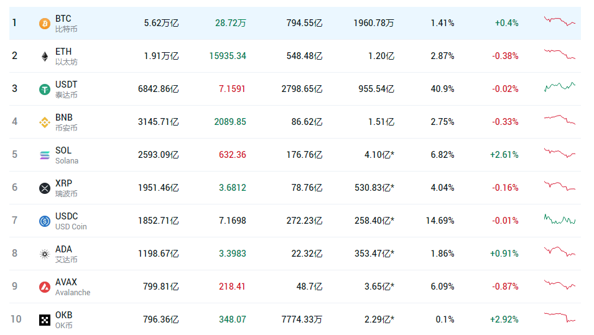Select USDT volume 2798.65亿
The image size is (594, 335).
pos(302,89)
